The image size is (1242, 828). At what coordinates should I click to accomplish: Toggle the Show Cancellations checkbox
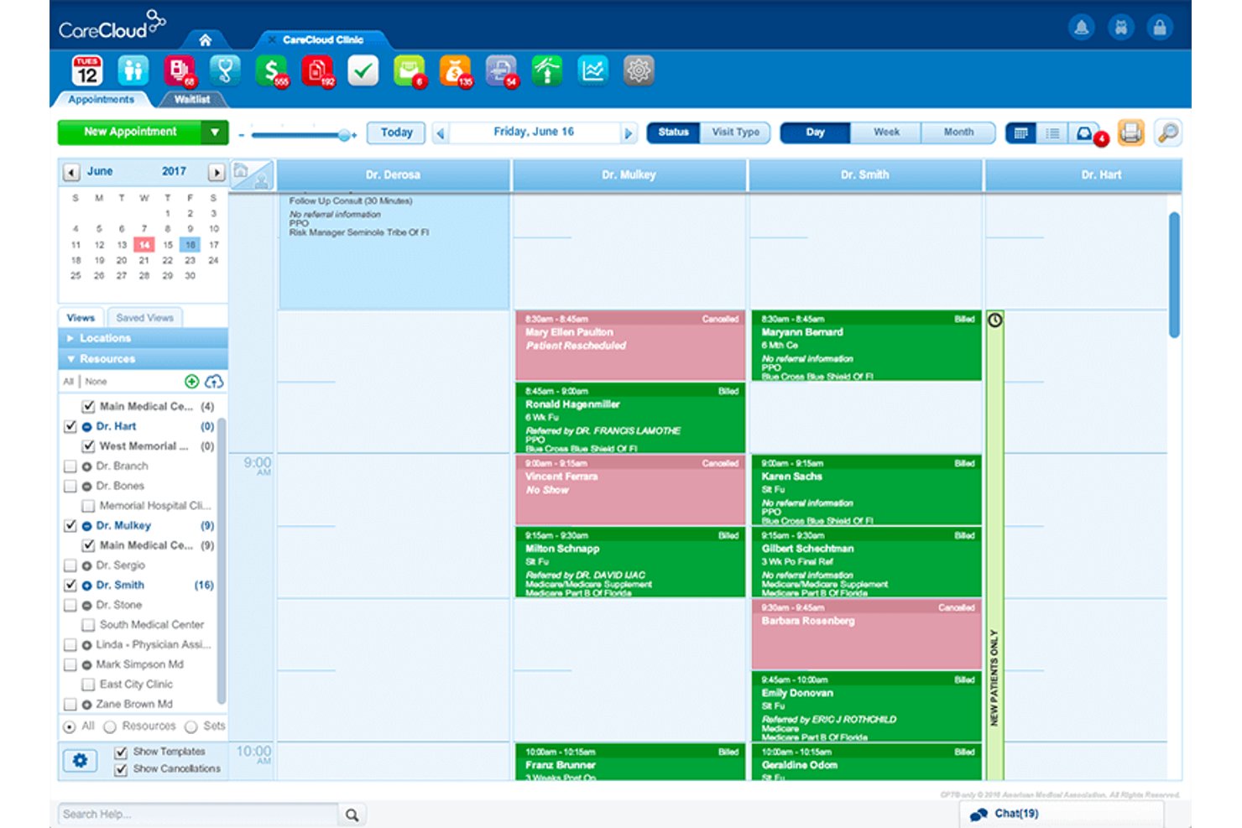point(121,768)
